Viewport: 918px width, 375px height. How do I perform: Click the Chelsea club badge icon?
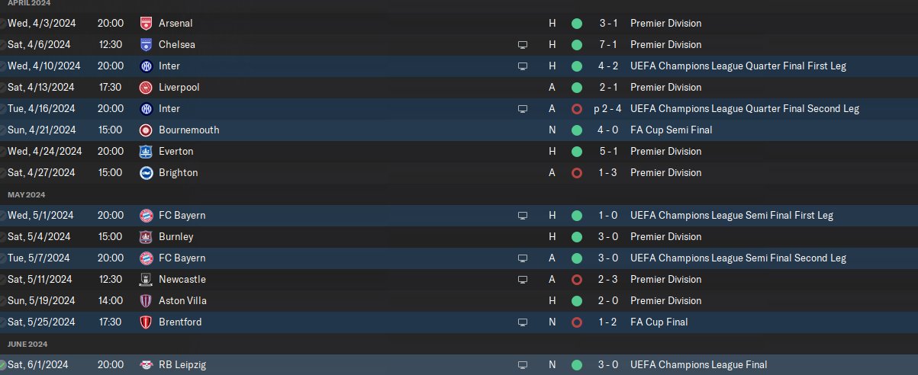pyautogui.click(x=147, y=45)
